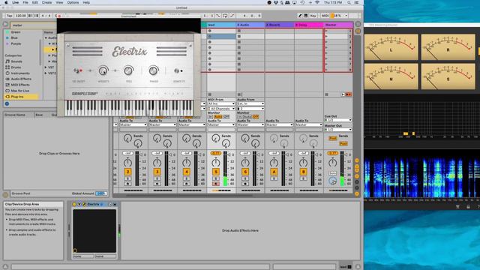Viewport: 480px width, 270px height.
Task: Toggle the draw mode pencil icon
Action: pos(300,16)
